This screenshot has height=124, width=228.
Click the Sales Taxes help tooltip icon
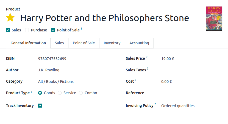pos(148,69)
